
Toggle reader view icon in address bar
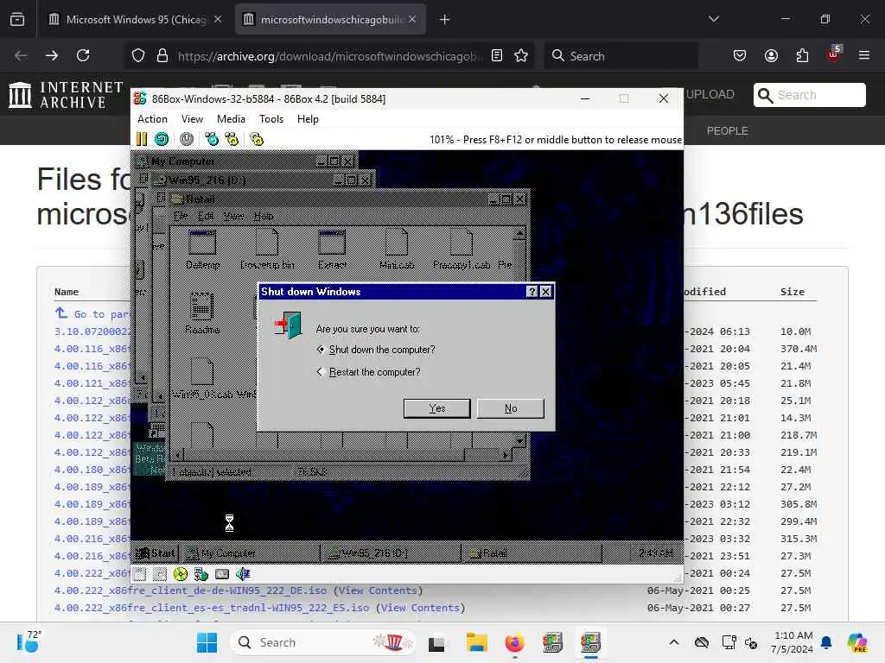[x=497, y=55]
